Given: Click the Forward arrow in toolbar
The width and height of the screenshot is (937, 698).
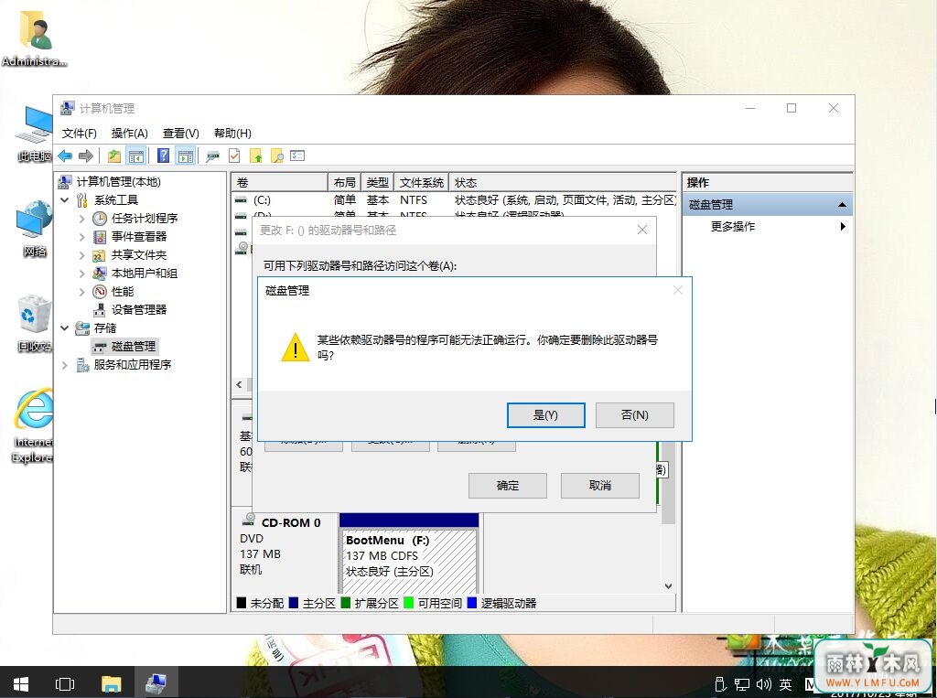Looking at the screenshot, I should pos(86,156).
